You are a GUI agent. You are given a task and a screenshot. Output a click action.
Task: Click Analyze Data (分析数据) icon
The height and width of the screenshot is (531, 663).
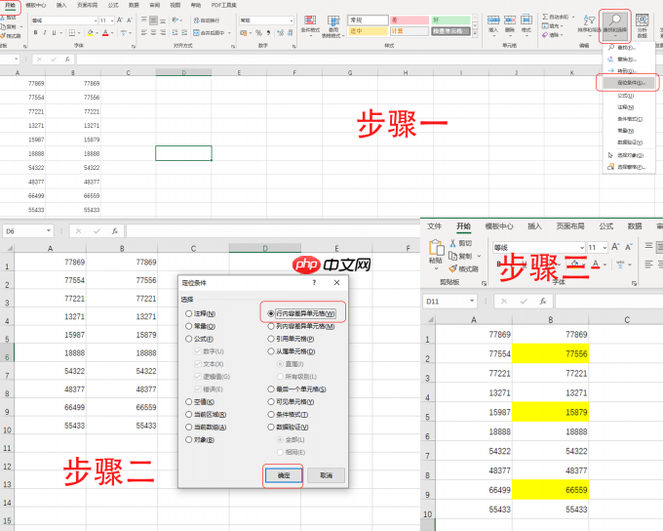pos(642,24)
